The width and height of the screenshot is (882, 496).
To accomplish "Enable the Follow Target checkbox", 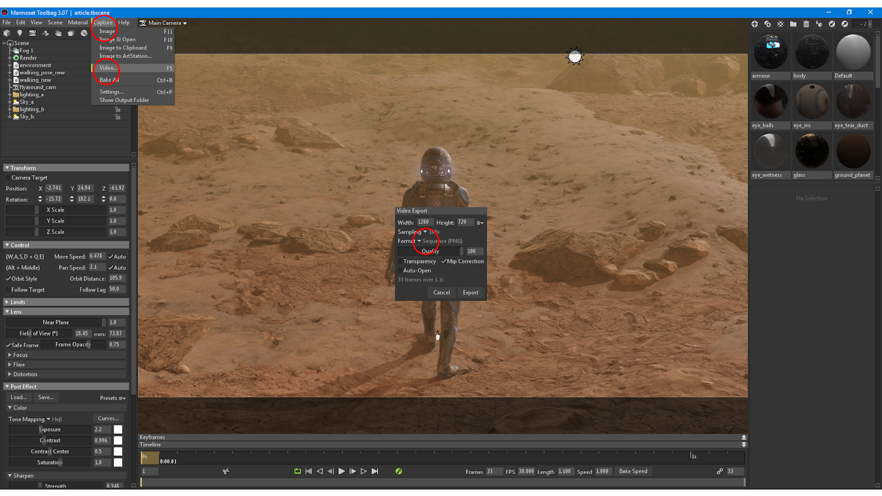I will [8, 290].
